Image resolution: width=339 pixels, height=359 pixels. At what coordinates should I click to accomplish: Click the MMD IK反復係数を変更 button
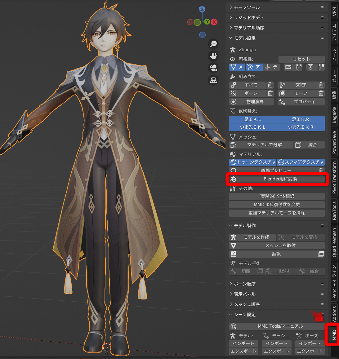coord(277,204)
